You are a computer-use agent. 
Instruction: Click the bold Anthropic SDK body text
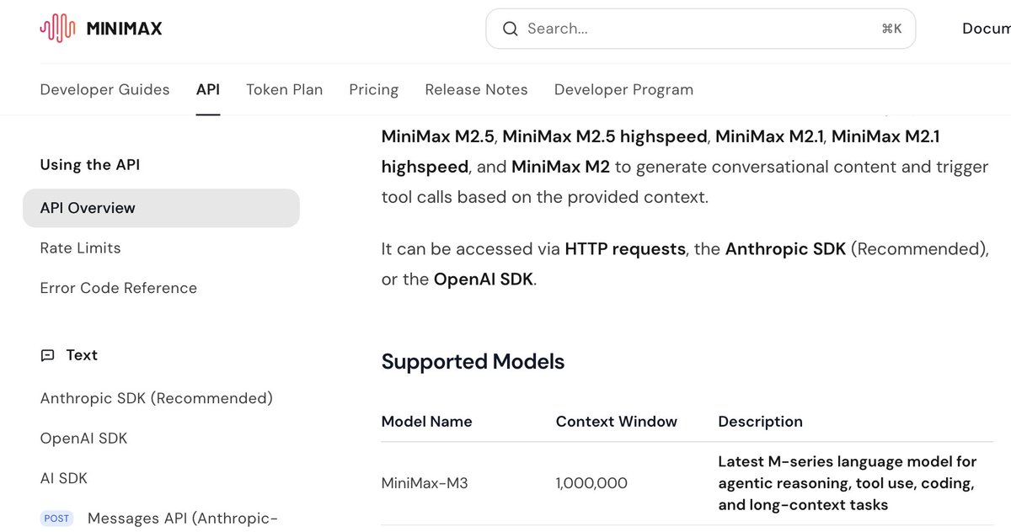(785, 249)
